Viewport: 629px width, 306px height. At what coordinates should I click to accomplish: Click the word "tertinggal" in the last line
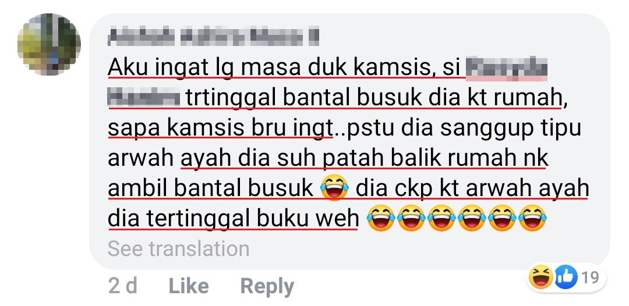point(199,219)
